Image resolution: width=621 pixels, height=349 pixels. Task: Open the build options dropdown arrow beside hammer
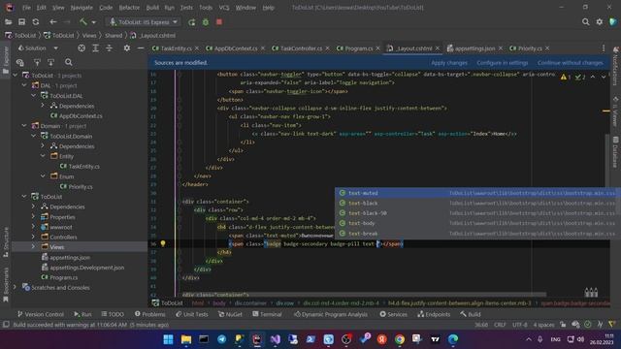click(x=94, y=22)
